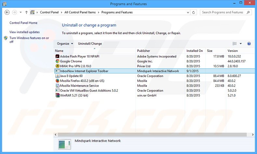Viewport: 257px width, 154px height.
Task: Select Adobe Flash Player 18 NPAPI row
Action: pos(155,56)
